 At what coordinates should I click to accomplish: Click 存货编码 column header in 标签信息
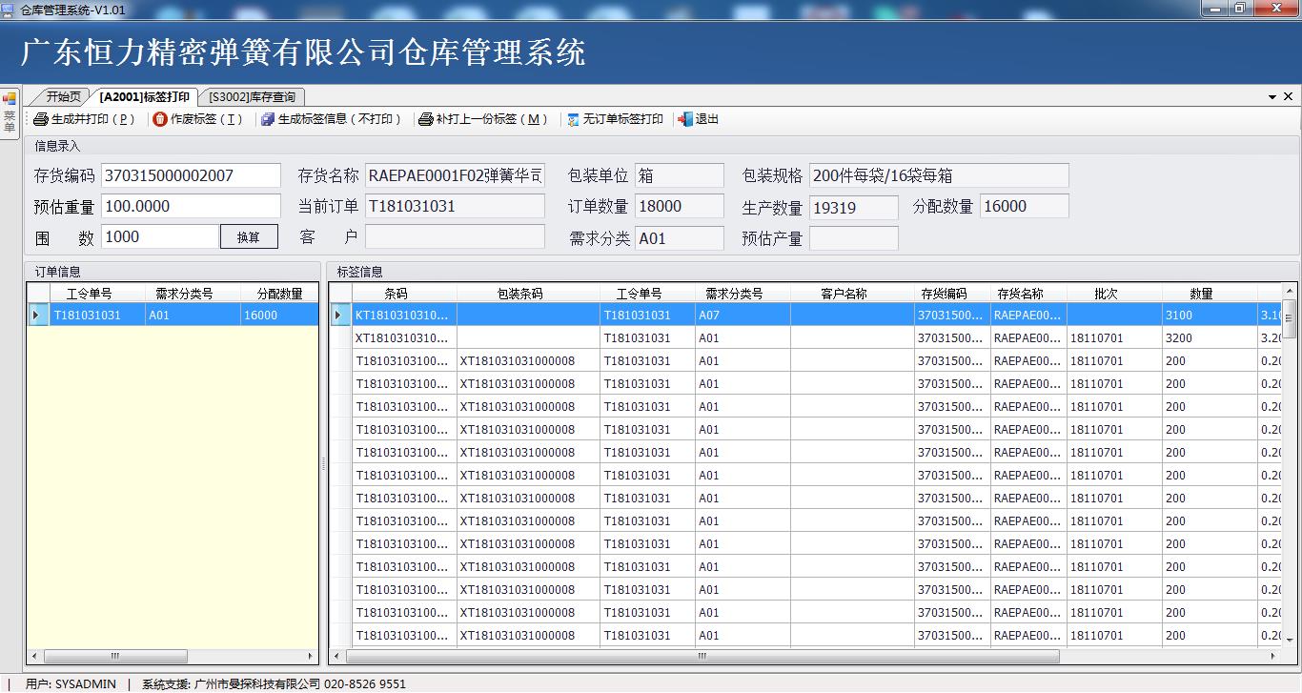(x=952, y=294)
